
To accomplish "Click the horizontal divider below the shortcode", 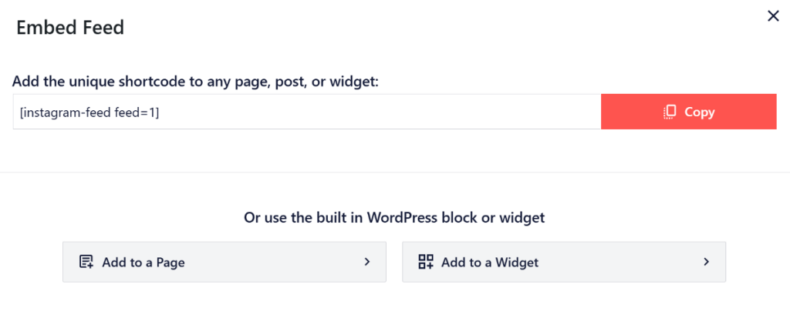I will [x=395, y=172].
